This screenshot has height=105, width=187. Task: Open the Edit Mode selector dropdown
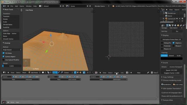34,73
